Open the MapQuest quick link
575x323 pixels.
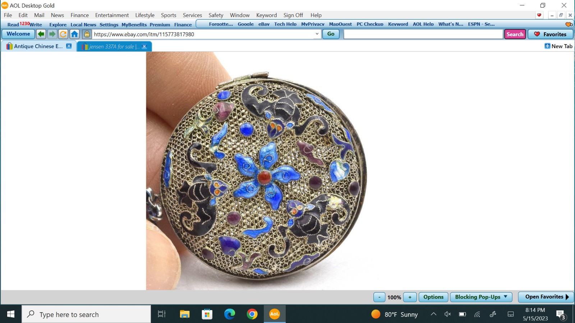pos(341,24)
